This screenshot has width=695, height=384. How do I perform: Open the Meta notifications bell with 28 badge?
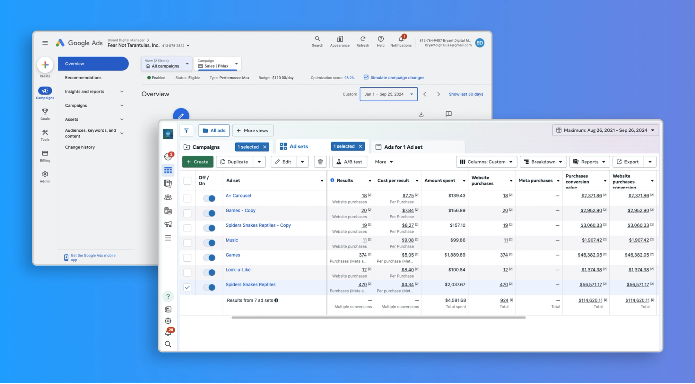(x=169, y=332)
